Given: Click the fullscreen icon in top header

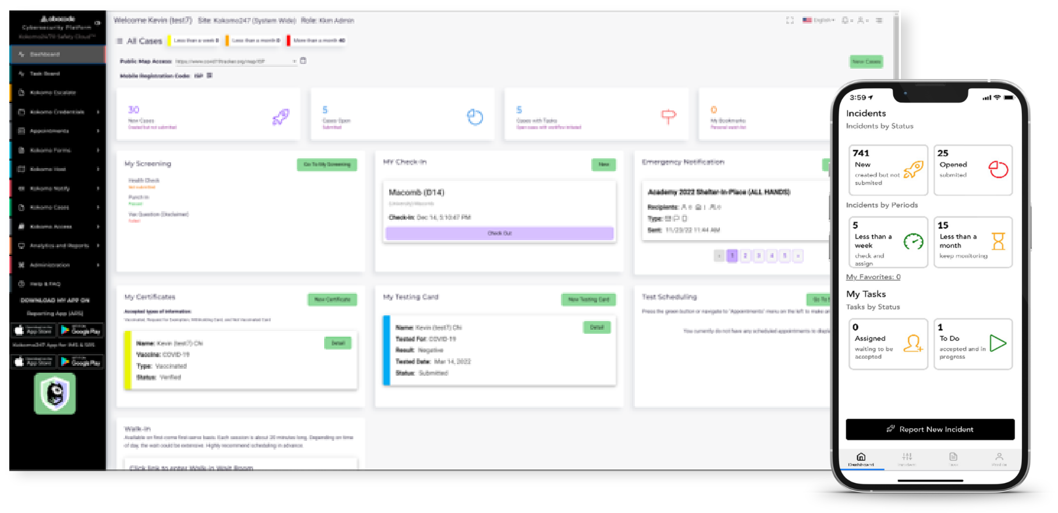Looking at the screenshot, I should [x=790, y=20].
